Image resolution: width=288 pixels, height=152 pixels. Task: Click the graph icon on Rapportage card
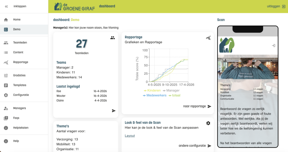[208, 38]
